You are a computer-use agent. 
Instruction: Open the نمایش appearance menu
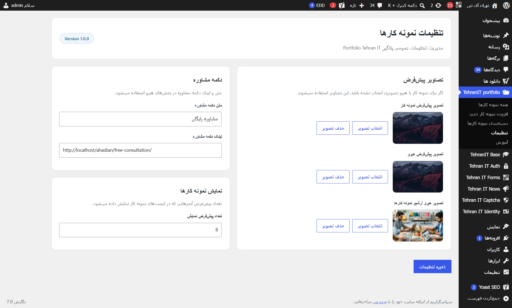point(485,227)
